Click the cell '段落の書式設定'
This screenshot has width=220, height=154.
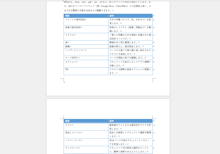coord(86,29)
